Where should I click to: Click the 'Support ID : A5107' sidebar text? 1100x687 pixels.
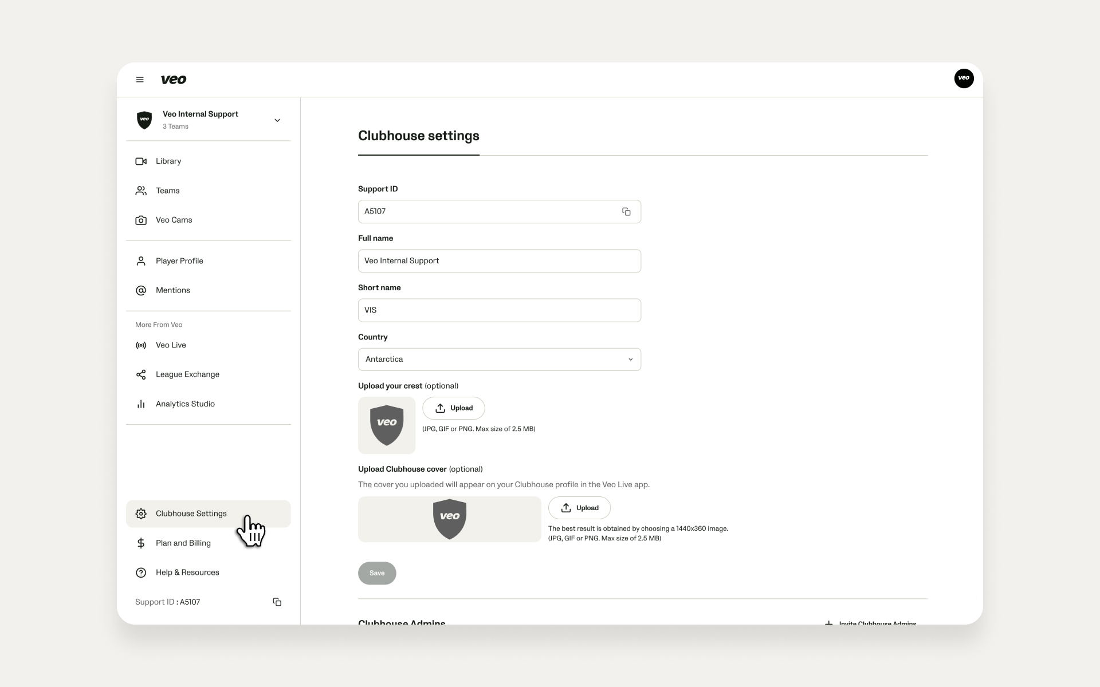point(167,602)
